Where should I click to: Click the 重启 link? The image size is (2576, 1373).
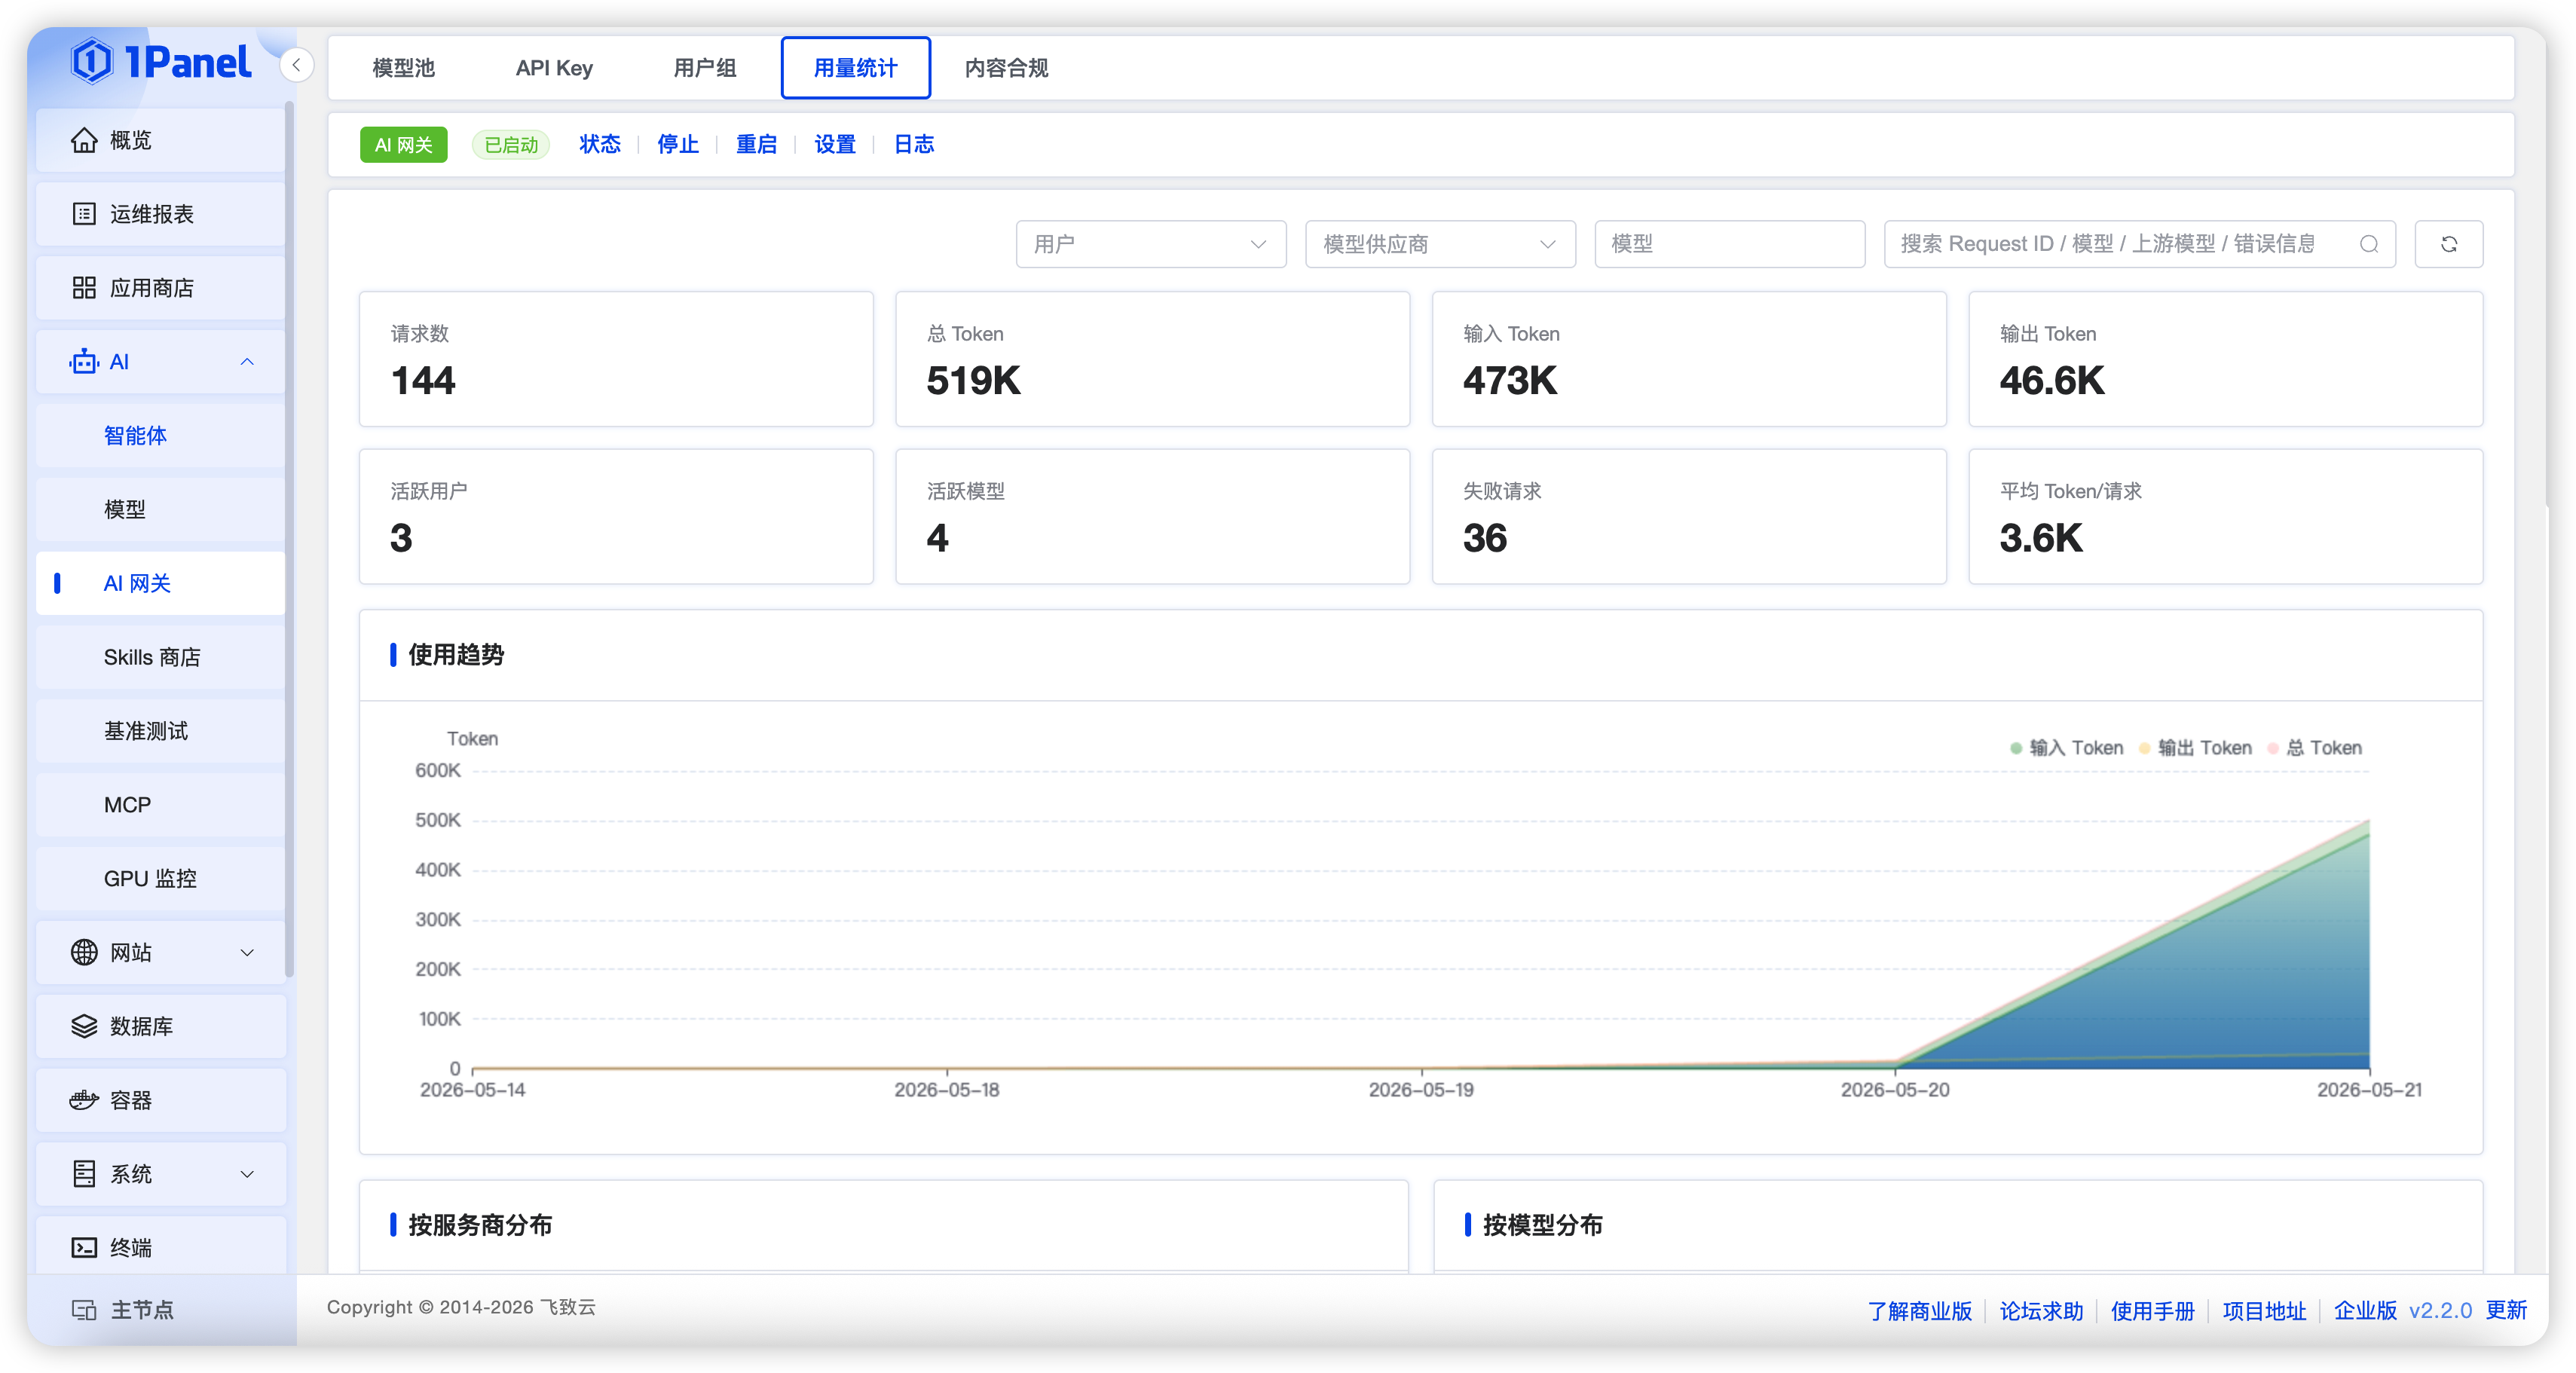(x=757, y=145)
